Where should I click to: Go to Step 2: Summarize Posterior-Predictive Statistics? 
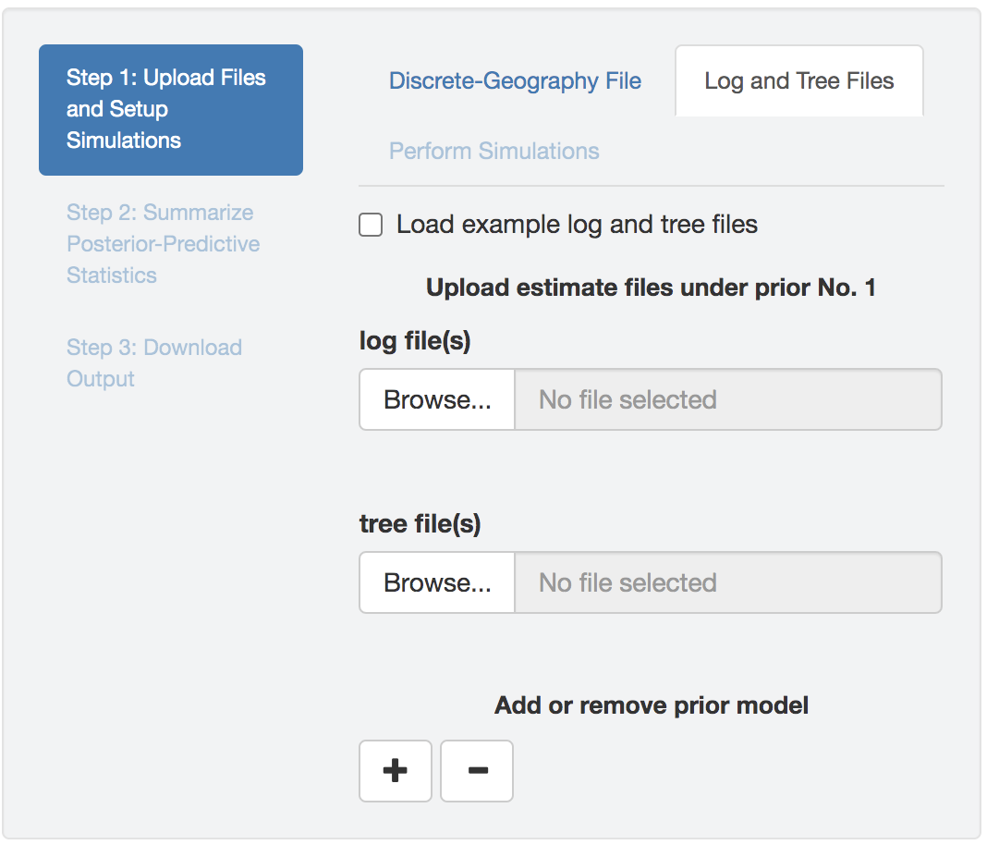(x=164, y=244)
